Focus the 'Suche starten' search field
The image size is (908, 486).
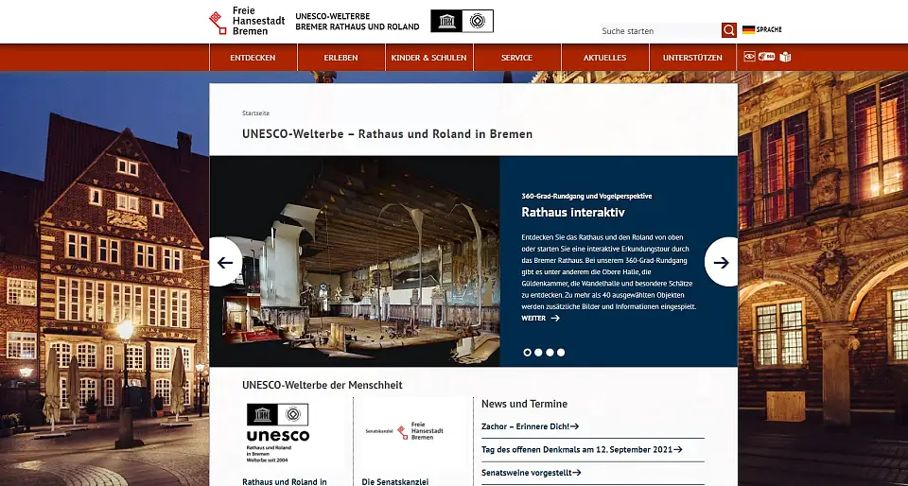(659, 30)
